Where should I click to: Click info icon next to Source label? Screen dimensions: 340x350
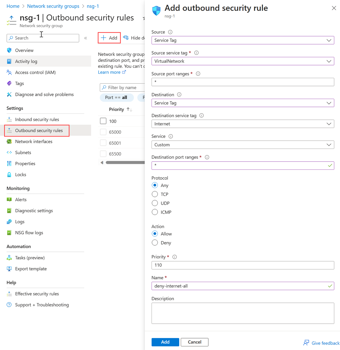pos(170,32)
